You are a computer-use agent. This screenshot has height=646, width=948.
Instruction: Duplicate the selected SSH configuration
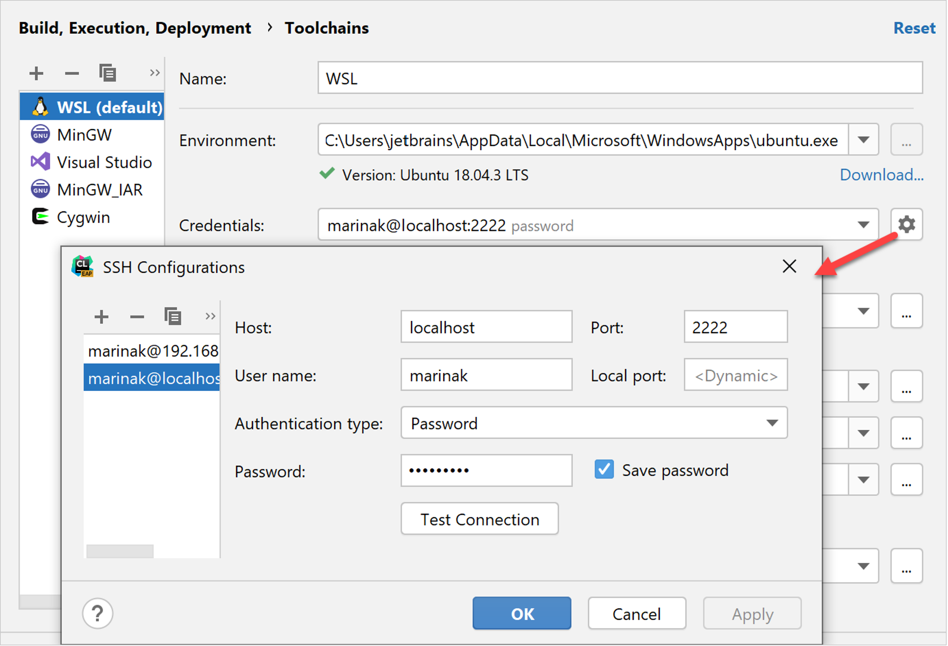point(173,316)
